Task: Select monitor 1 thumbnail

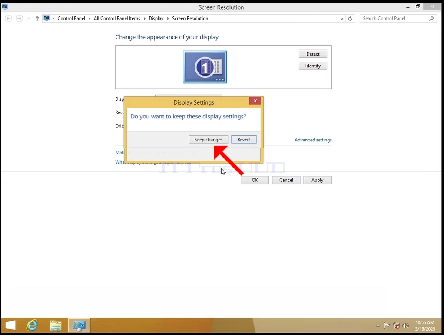Action: (205, 67)
